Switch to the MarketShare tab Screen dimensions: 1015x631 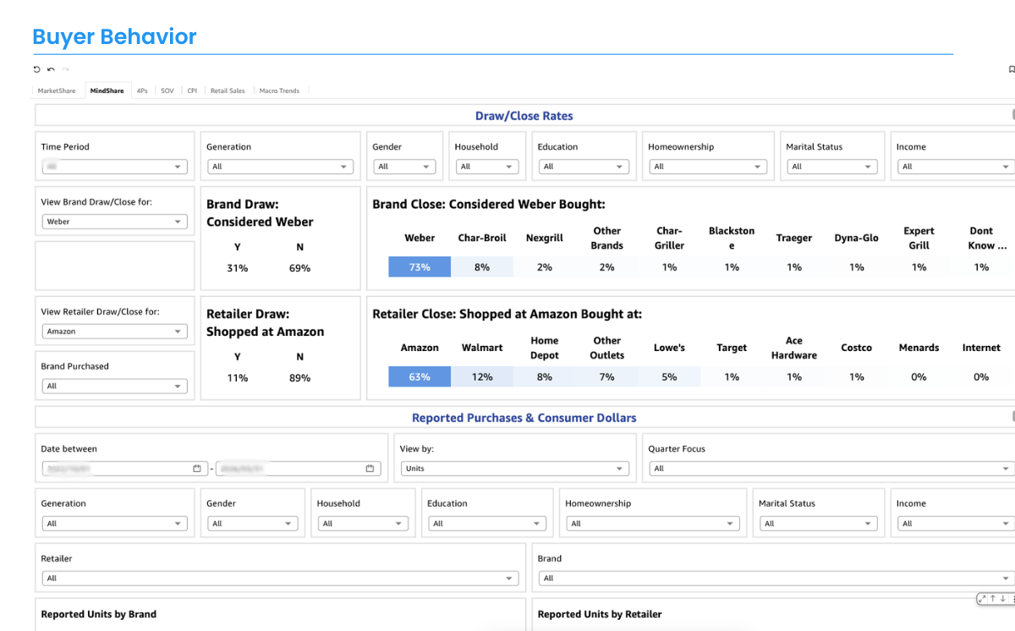point(57,91)
